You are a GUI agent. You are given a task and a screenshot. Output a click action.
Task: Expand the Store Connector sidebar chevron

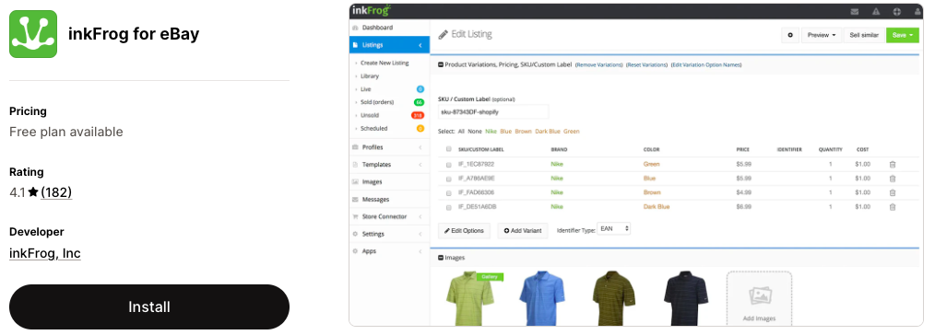(420, 216)
